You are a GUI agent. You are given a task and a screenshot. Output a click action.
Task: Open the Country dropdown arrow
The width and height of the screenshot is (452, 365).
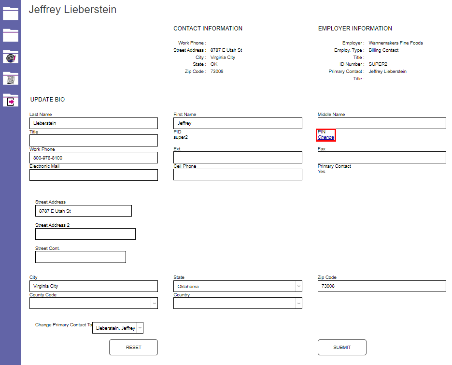point(298,303)
